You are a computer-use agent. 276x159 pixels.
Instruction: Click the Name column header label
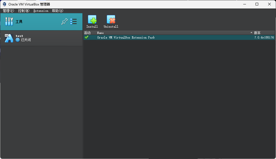tap(100, 33)
